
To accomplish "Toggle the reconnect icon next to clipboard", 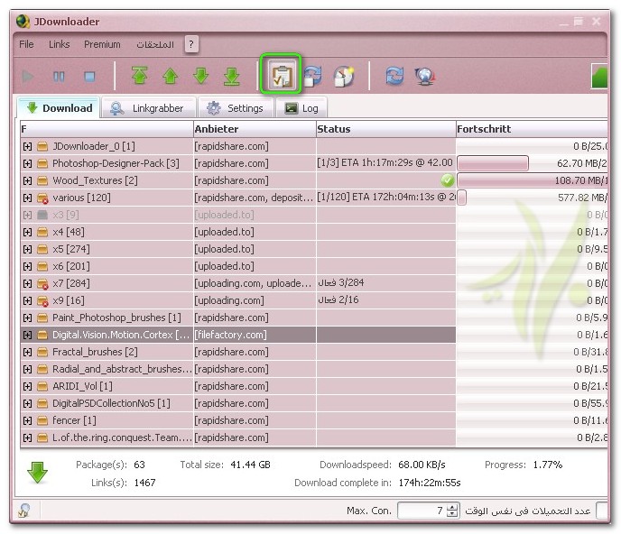I will (x=313, y=76).
